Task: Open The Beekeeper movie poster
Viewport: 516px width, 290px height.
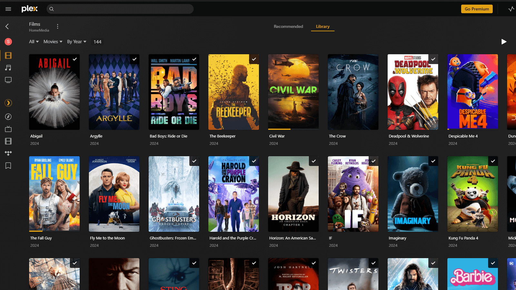Action: [x=233, y=92]
